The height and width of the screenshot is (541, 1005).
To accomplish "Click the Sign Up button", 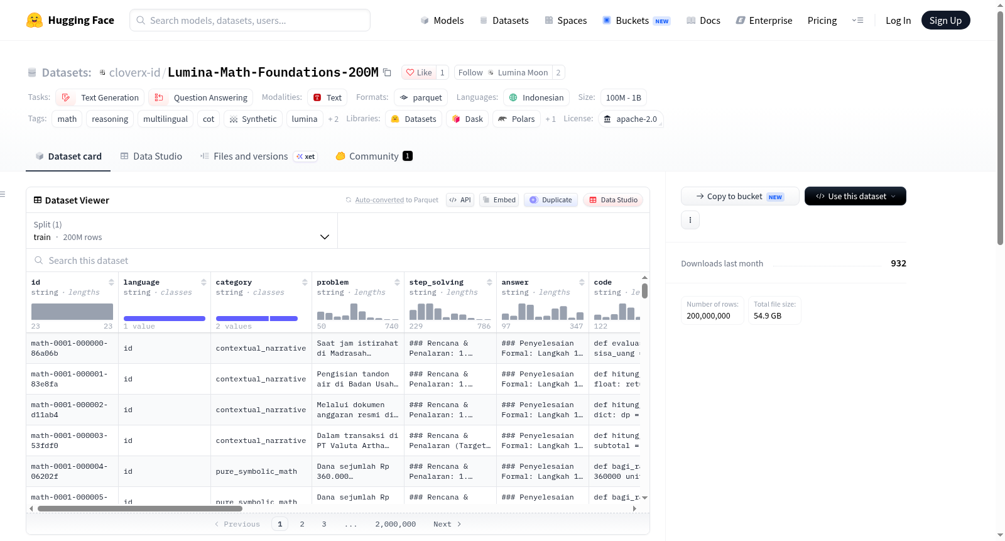I will click(946, 20).
